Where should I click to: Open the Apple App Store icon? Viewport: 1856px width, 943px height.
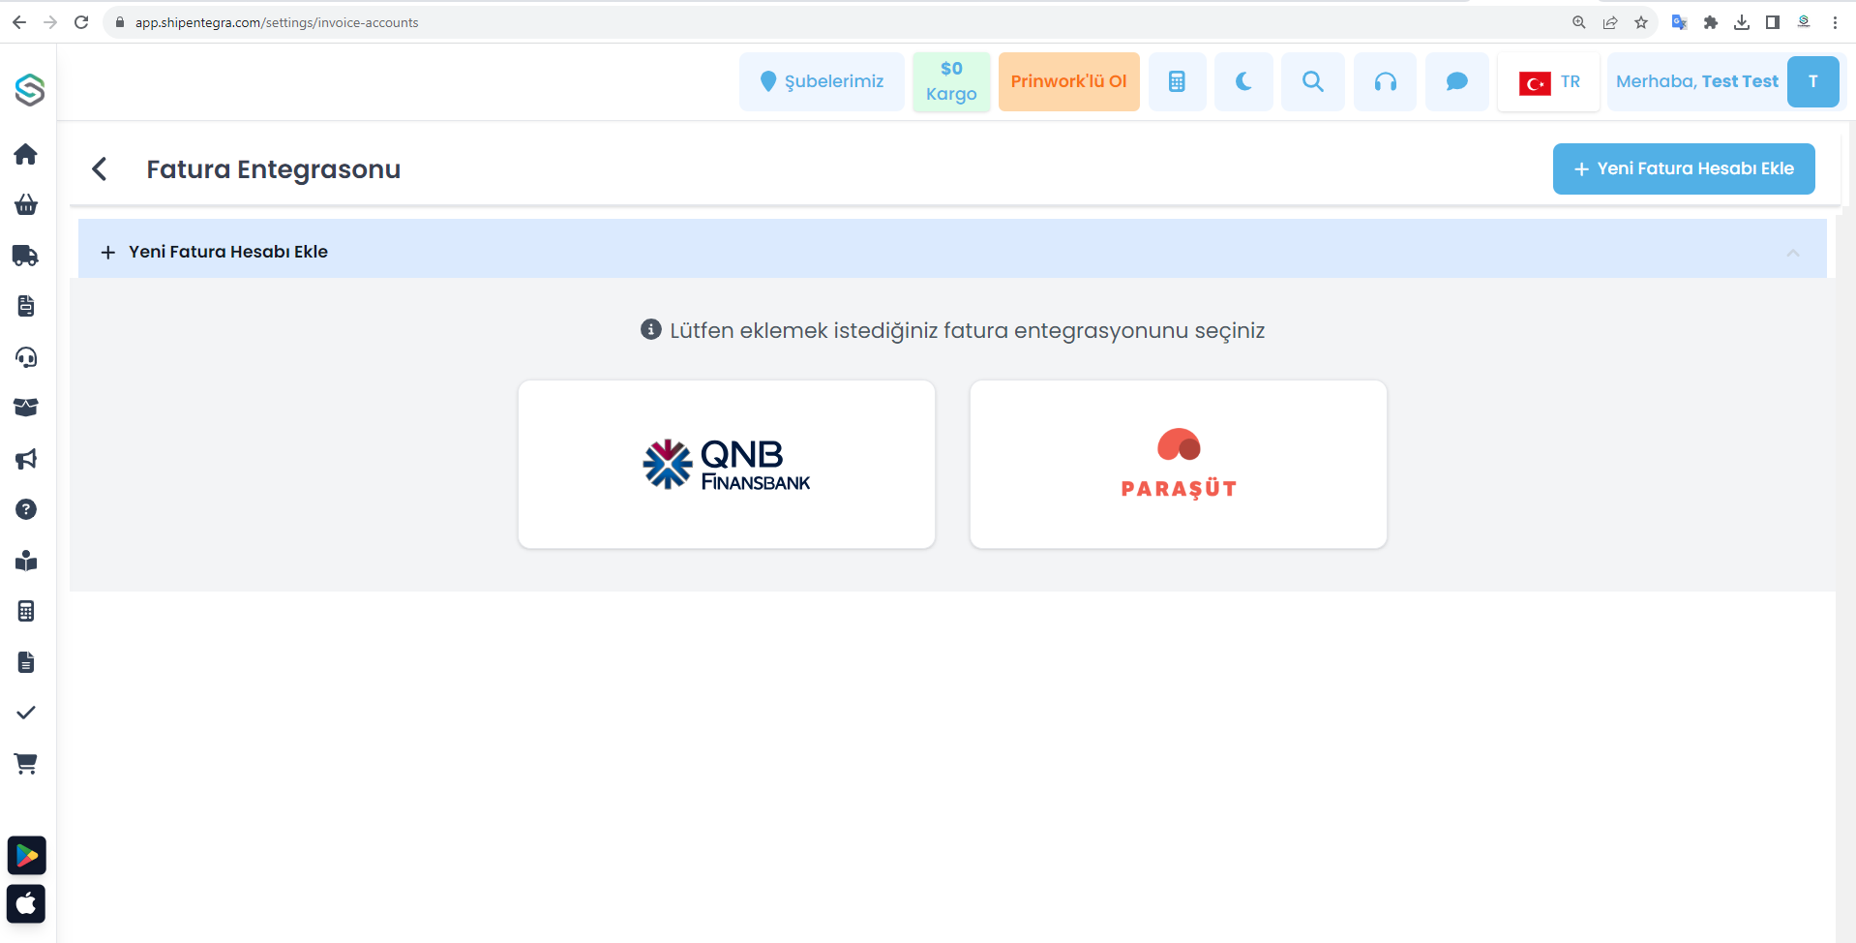(x=27, y=903)
